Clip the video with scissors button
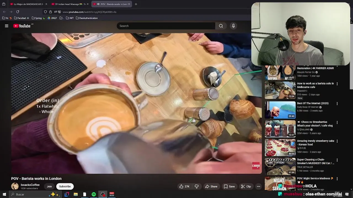 click(x=246, y=186)
